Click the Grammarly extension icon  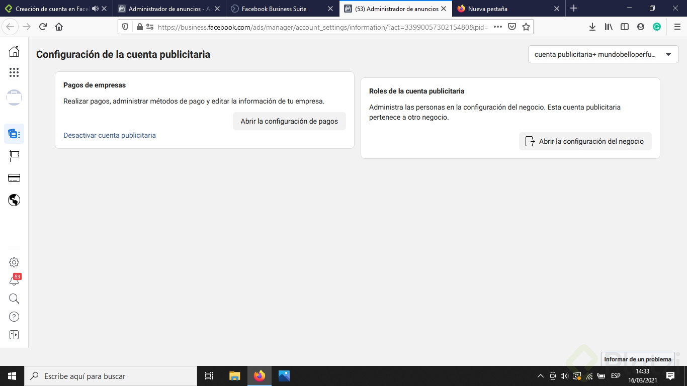pos(657,27)
